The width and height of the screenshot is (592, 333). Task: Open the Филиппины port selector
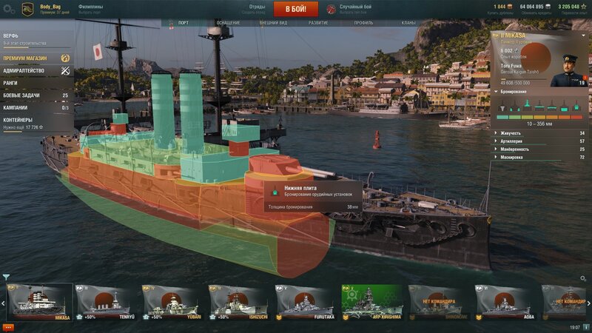tap(90, 9)
